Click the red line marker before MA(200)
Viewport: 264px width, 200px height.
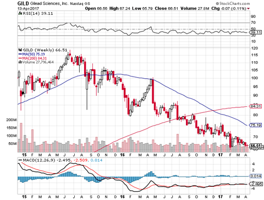(x=20, y=58)
